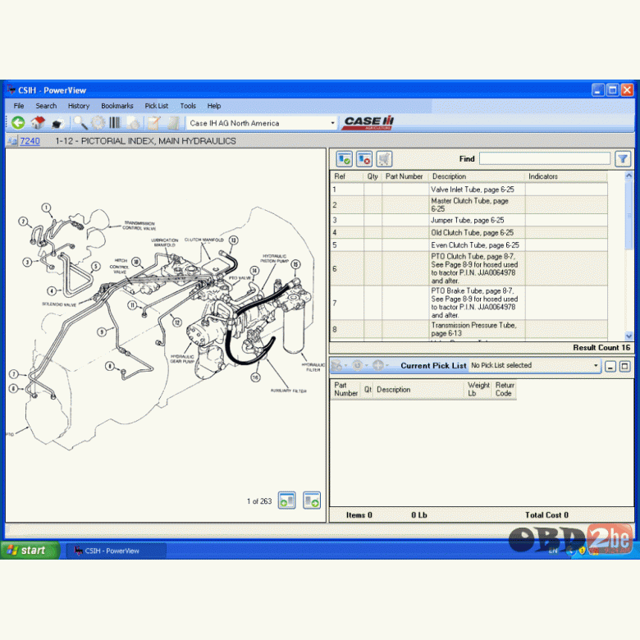Image resolution: width=640 pixels, height=640 pixels.
Task: Follow the 7240 model link
Action: [x=30, y=141]
